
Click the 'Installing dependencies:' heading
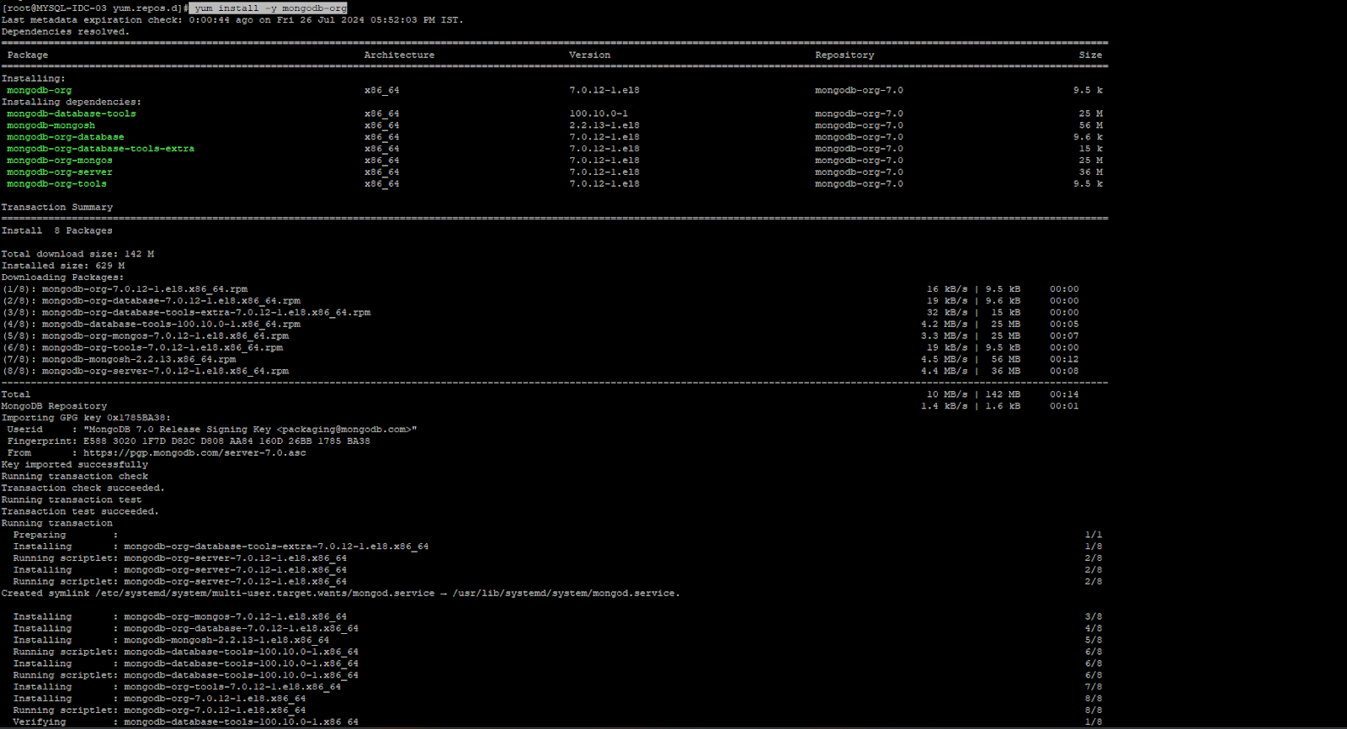pos(72,102)
